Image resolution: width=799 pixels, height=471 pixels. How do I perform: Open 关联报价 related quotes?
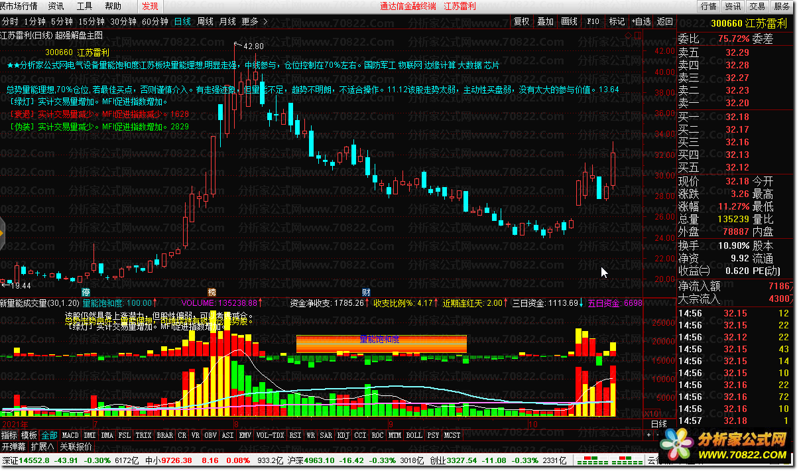(76, 446)
